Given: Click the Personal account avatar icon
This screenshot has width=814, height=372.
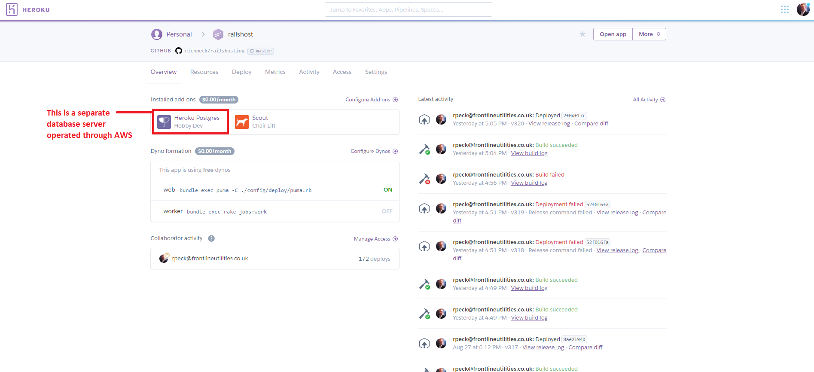Looking at the screenshot, I should [x=157, y=34].
